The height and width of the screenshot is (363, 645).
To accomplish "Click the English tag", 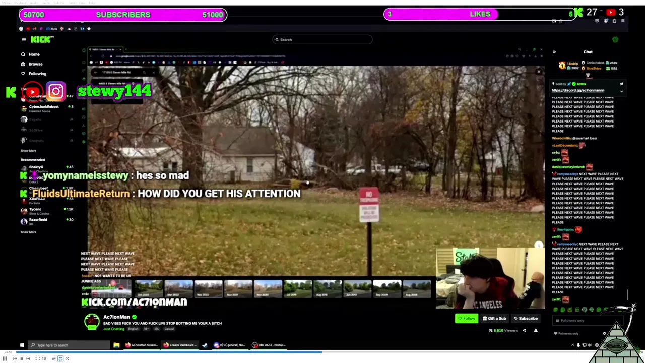I will [x=133, y=329].
